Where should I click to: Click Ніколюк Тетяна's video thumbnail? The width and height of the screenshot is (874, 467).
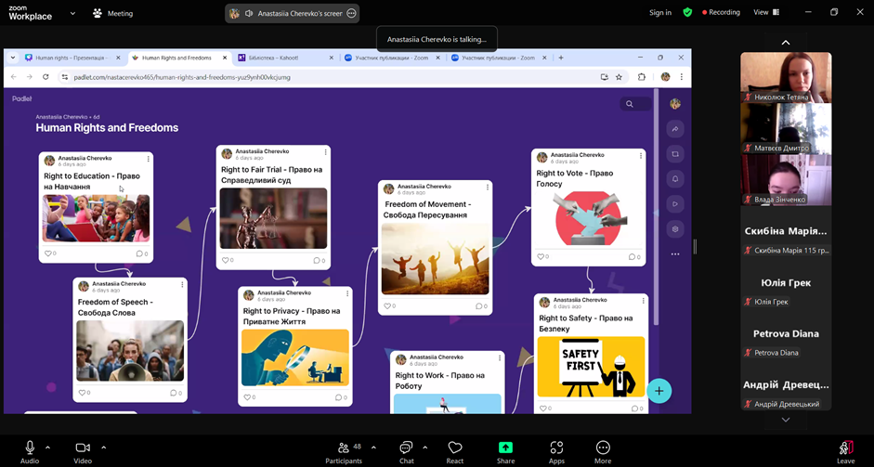(x=785, y=77)
